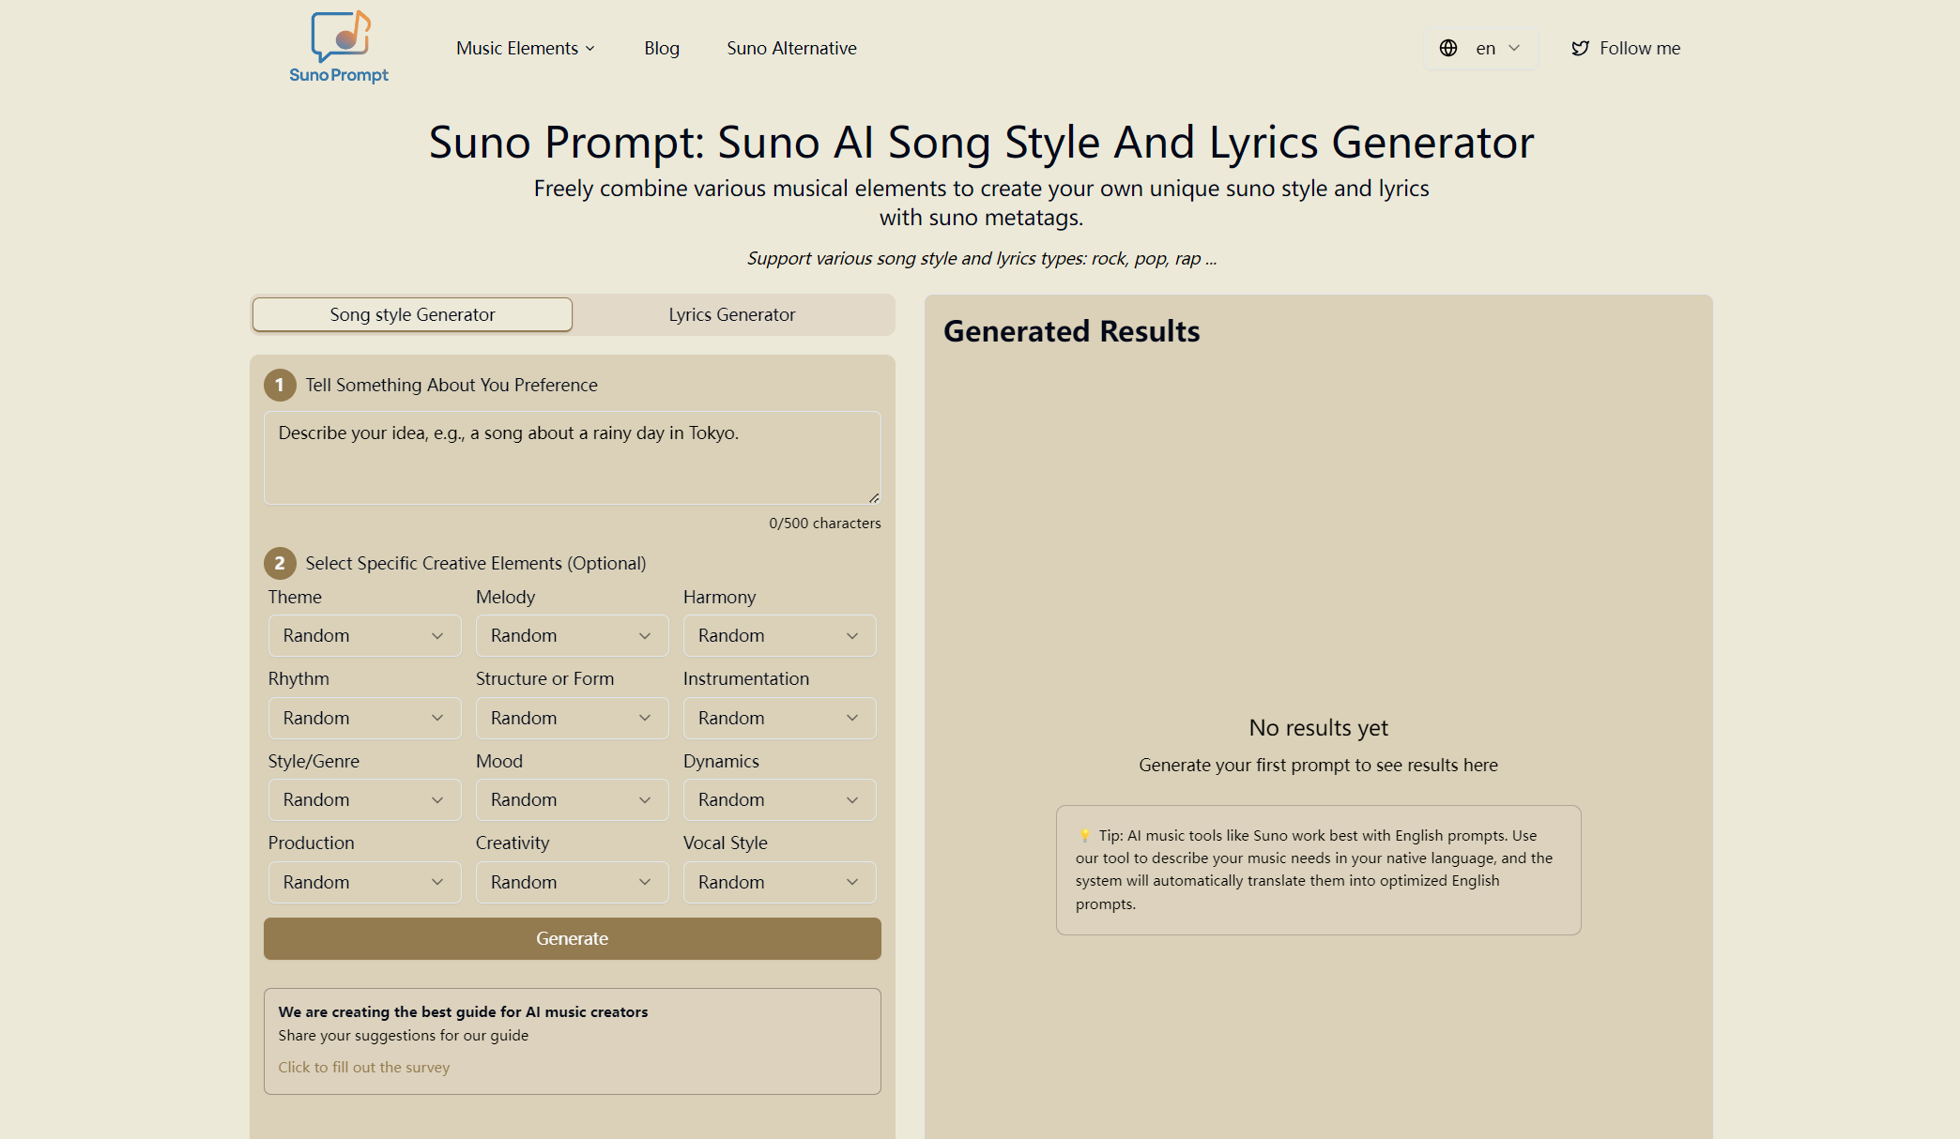1960x1139 pixels.
Task: Open the Rhythm dropdown
Action: click(363, 718)
